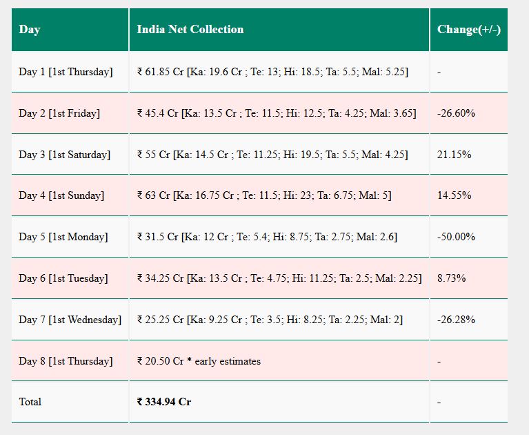Image resolution: width=529 pixels, height=435 pixels.
Task: Click the 'Day 4 [1st Sunday]' cell
Action: point(61,196)
